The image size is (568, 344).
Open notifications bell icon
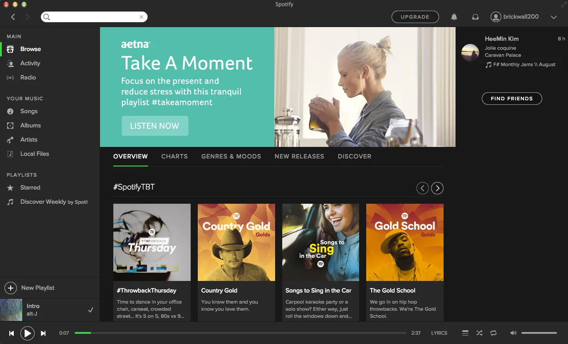click(454, 17)
